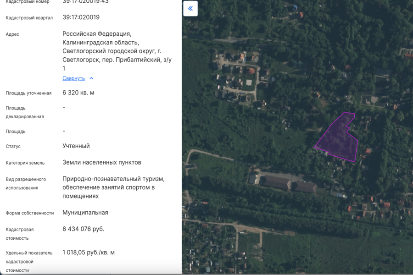This screenshot has width=413, height=275.
Task: Click the 'Кадастровый квартал' label
Action: [x=29, y=18]
